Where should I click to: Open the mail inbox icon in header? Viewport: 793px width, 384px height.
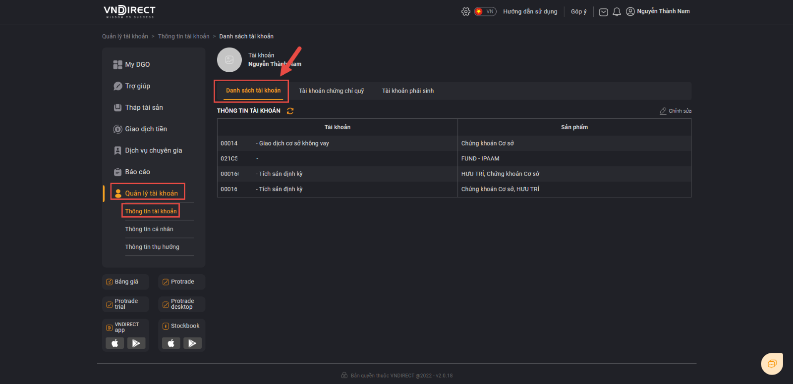603,12
